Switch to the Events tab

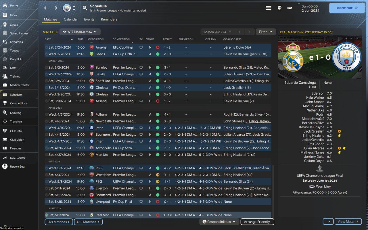(x=89, y=19)
